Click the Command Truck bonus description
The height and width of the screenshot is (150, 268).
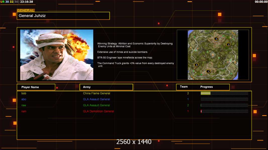tap(136, 64)
